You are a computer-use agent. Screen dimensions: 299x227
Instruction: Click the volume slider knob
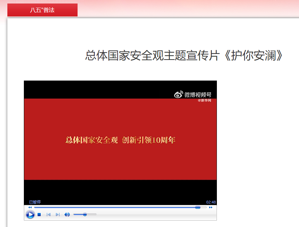tap(85, 214)
